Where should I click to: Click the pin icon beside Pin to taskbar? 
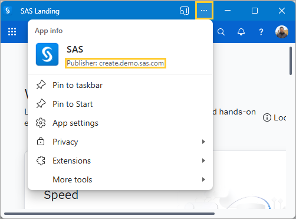(x=41, y=85)
